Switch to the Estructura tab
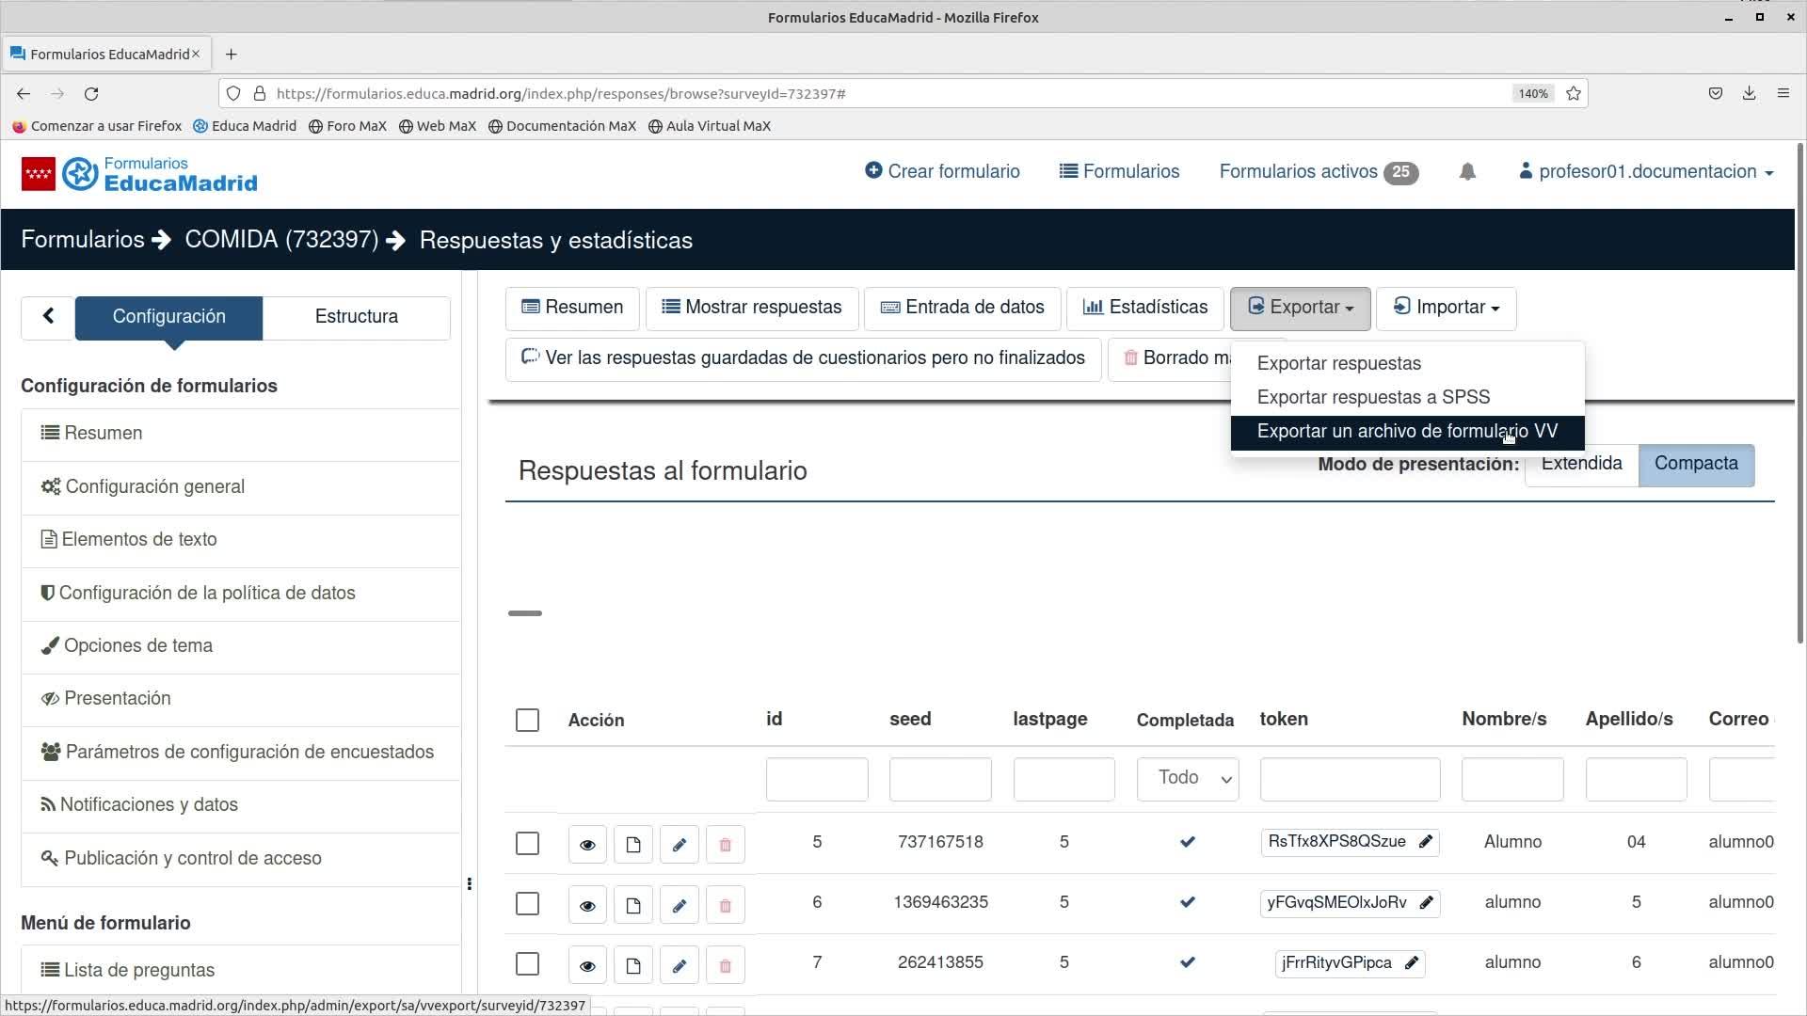The height and width of the screenshot is (1016, 1807). (x=356, y=316)
